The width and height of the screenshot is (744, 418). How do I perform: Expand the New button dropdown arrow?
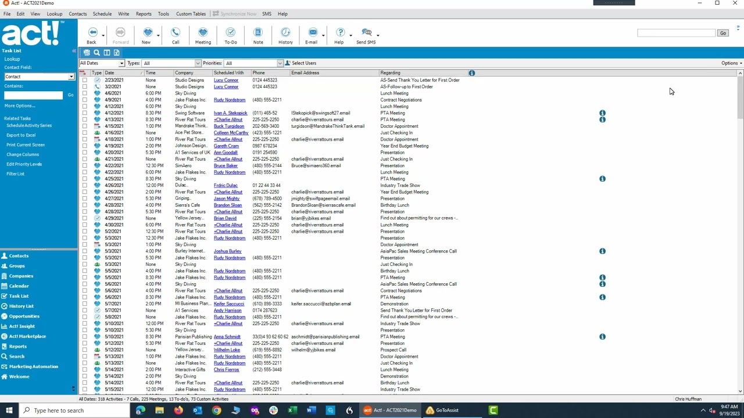[158, 35]
